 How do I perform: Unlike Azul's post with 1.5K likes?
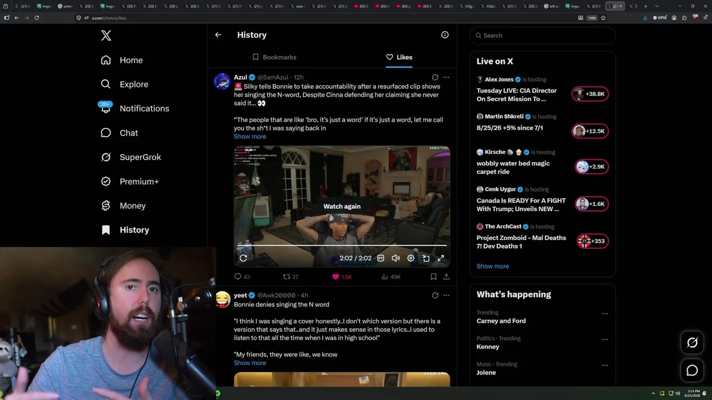[x=342, y=277]
